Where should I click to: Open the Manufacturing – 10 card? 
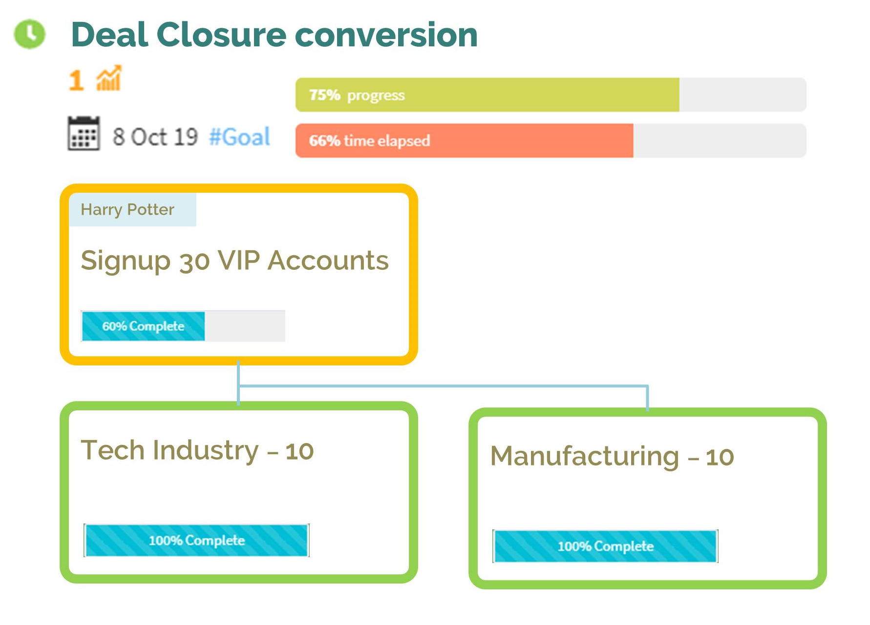click(647, 498)
